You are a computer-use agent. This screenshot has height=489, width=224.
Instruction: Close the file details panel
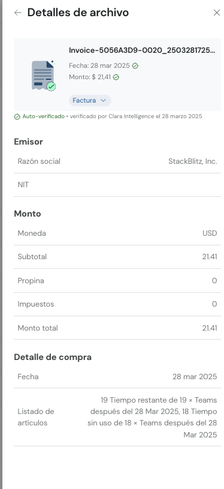(x=217, y=13)
